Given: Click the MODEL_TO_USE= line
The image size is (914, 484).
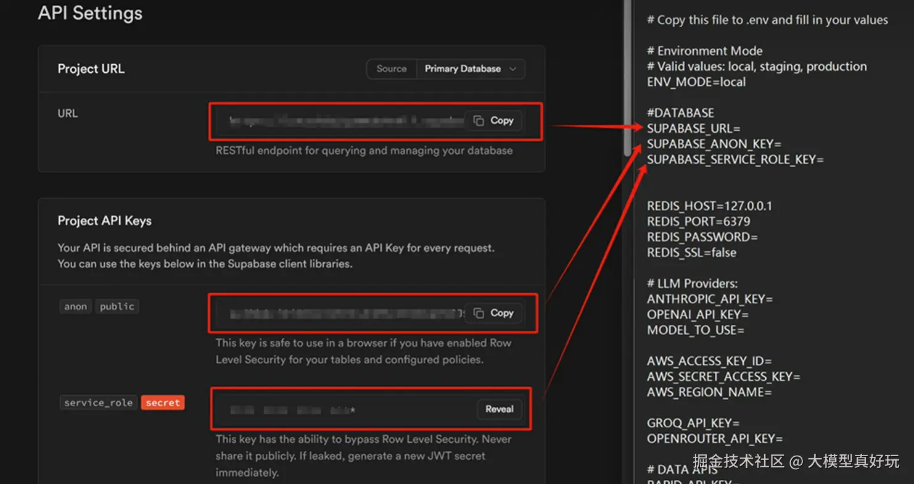Looking at the screenshot, I should [696, 330].
